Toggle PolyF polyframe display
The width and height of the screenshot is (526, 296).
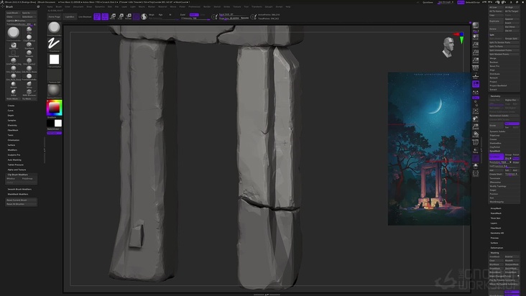click(x=476, y=143)
